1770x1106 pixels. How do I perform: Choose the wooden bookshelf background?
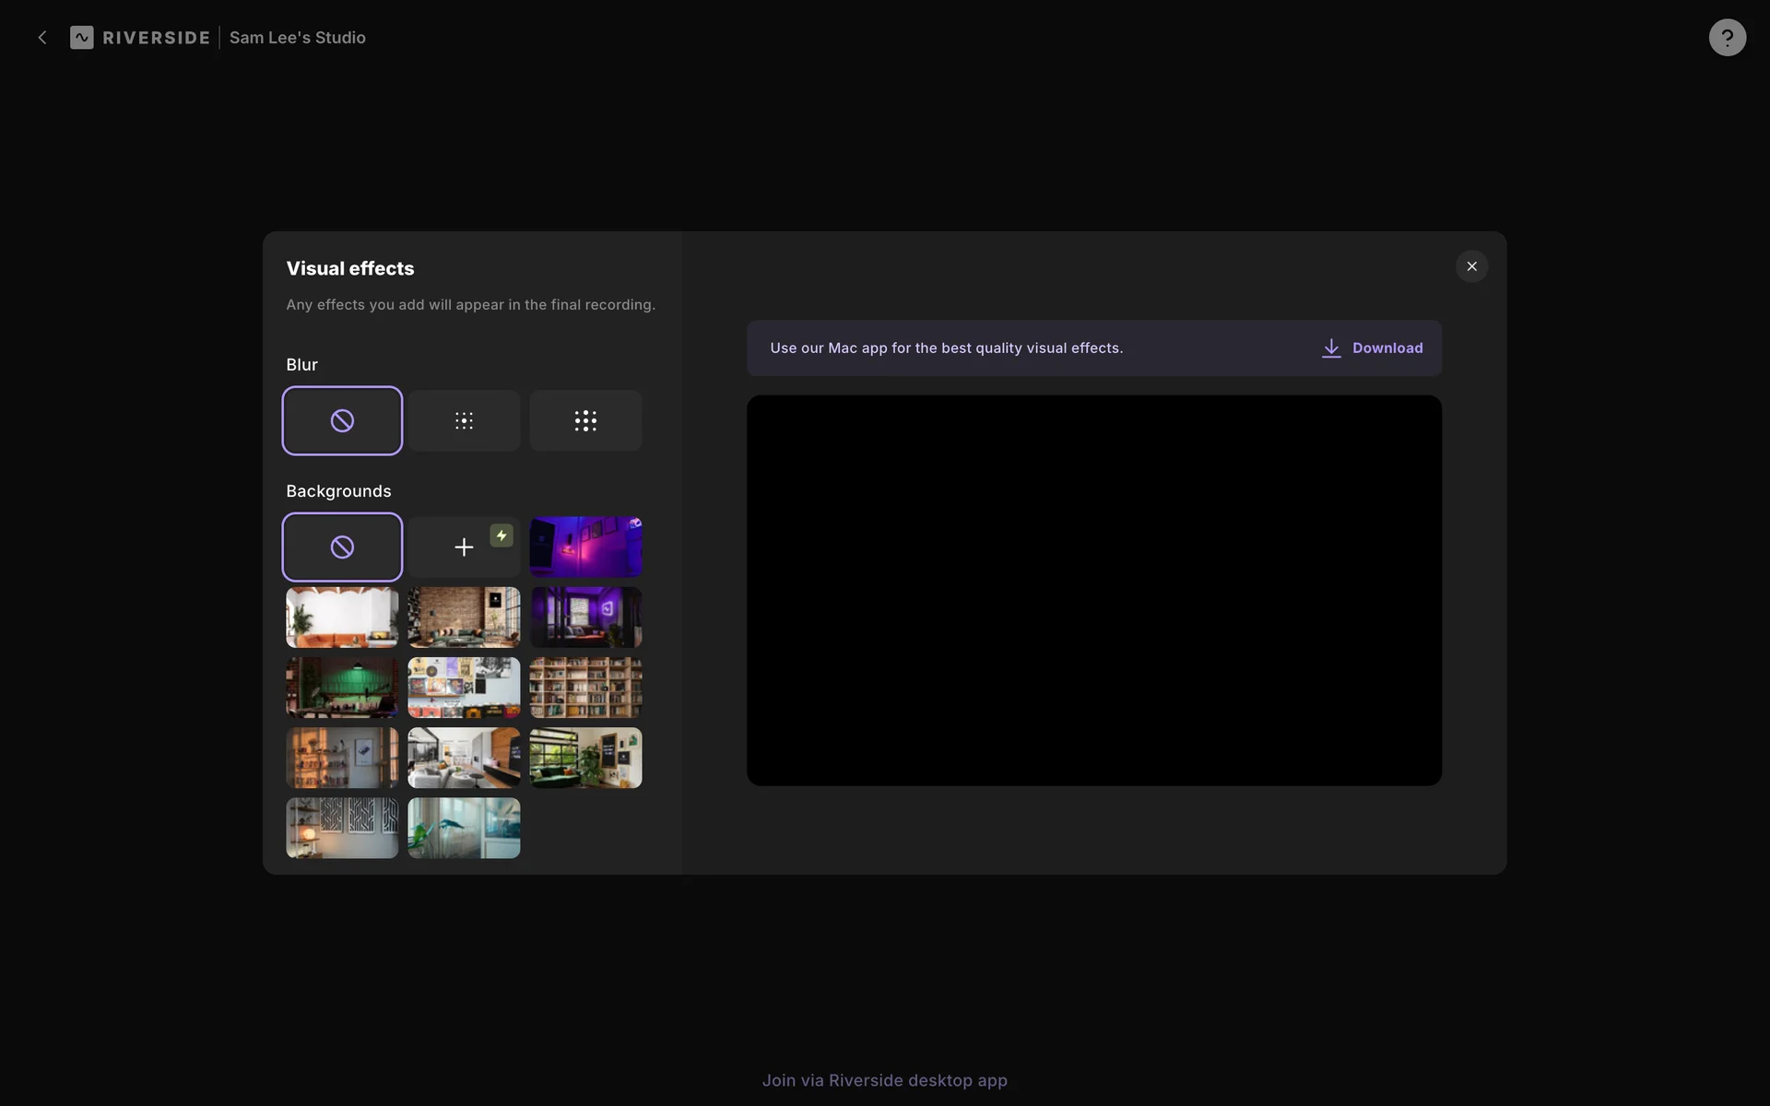point(585,688)
